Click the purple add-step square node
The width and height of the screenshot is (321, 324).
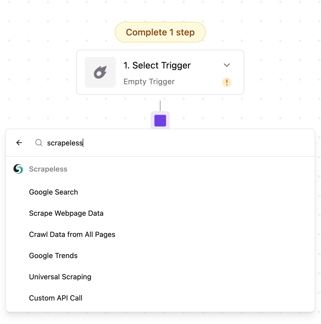point(160,121)
